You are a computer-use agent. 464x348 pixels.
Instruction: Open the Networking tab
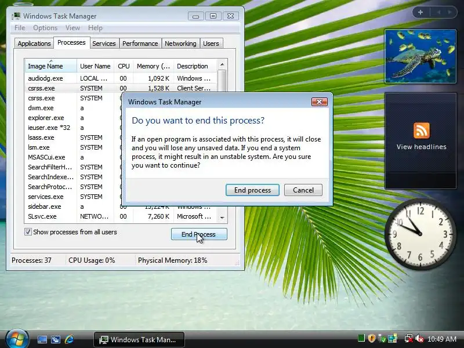(180, 43)
